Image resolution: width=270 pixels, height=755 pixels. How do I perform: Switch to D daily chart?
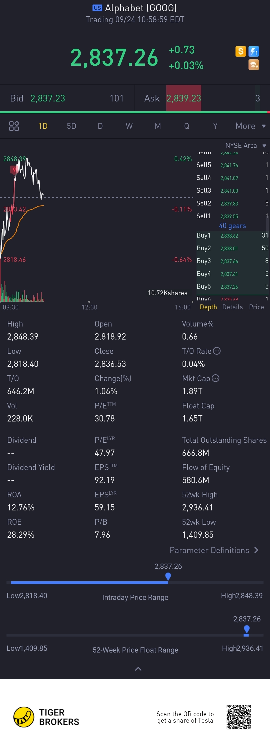[100, 126]
